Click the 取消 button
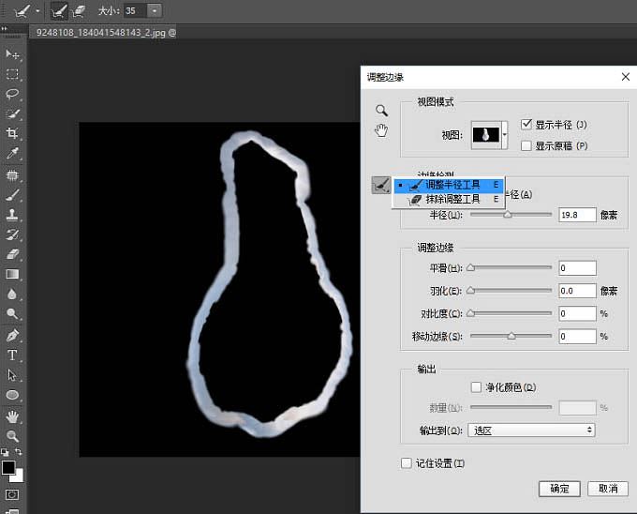This screenshot has height=514, width=637. (x=606, y=489)
